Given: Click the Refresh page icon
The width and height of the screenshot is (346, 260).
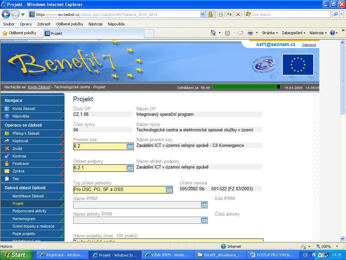Looking at the screenshot, I should tap(229, 15).
